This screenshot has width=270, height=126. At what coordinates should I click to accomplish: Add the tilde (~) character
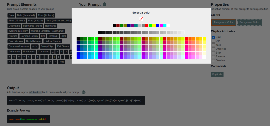[x=57, y=52]
